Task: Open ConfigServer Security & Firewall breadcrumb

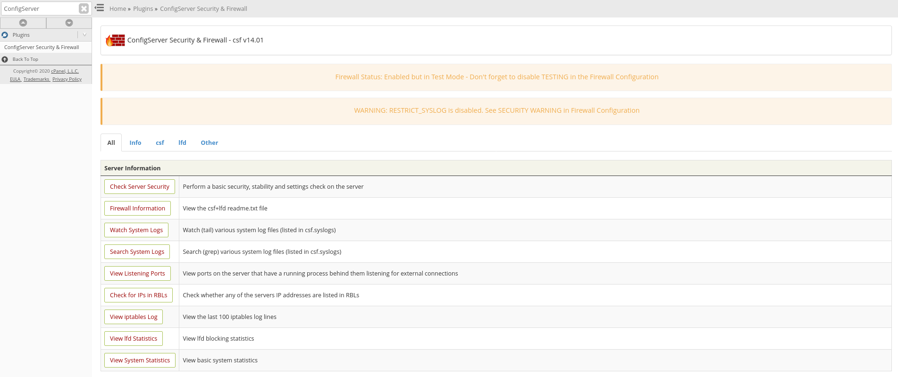Action: click(x=203, y=8)
